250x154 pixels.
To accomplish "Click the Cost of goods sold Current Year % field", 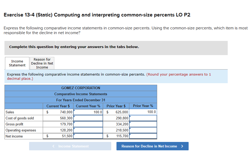I will [88, 118].
